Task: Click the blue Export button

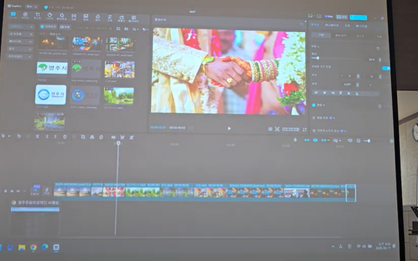Action: tap(358, 18)
